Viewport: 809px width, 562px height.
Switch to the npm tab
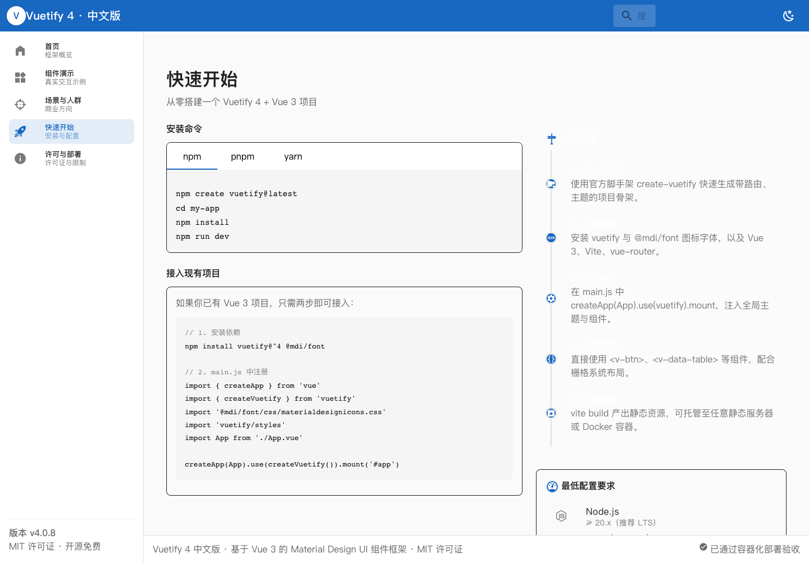[x=192, y=156]
